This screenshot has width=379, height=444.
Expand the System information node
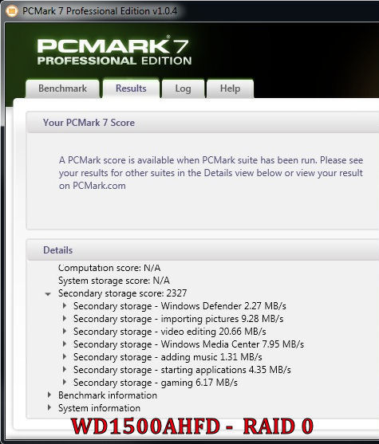pos(49,408)
